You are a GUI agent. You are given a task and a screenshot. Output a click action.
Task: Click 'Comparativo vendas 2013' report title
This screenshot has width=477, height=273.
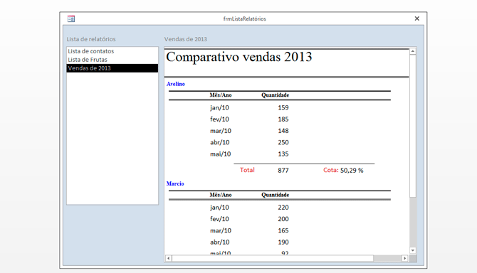coord(239,57)
